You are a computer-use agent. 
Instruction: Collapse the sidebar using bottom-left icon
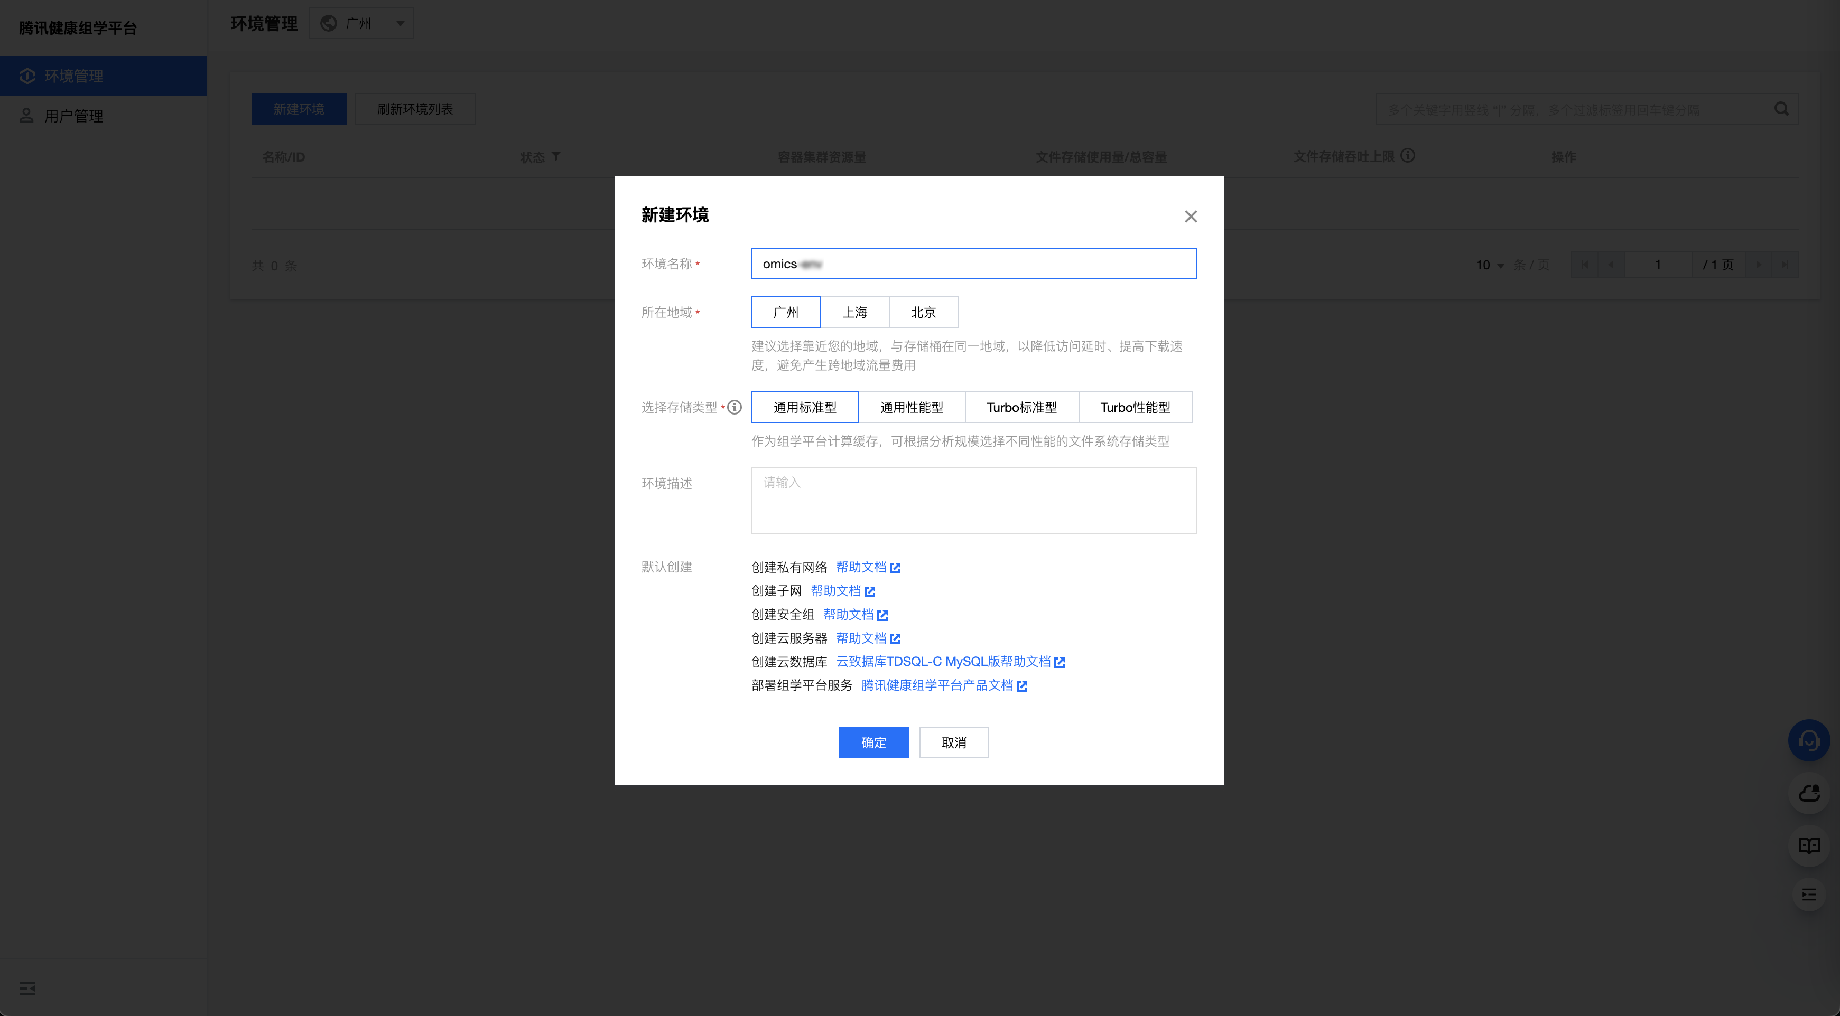[x=27, y=988]
